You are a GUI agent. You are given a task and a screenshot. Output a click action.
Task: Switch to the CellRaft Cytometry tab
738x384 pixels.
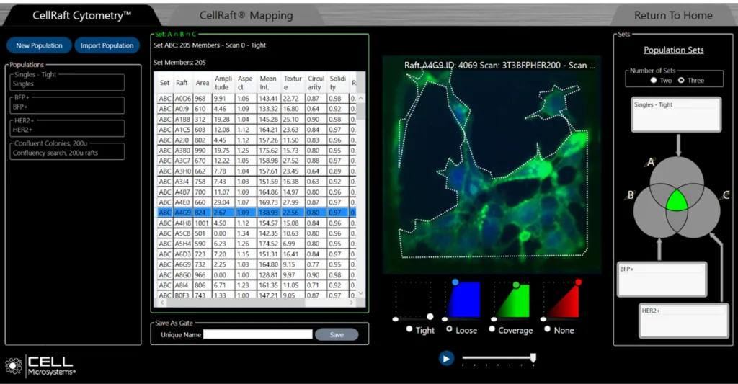pyautogui.click(x=82, y=16)
